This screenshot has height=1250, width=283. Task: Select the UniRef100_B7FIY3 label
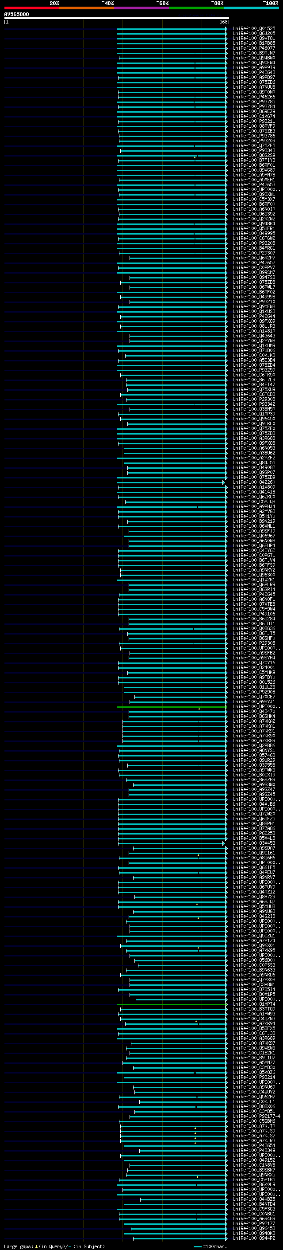click(254, 161)
